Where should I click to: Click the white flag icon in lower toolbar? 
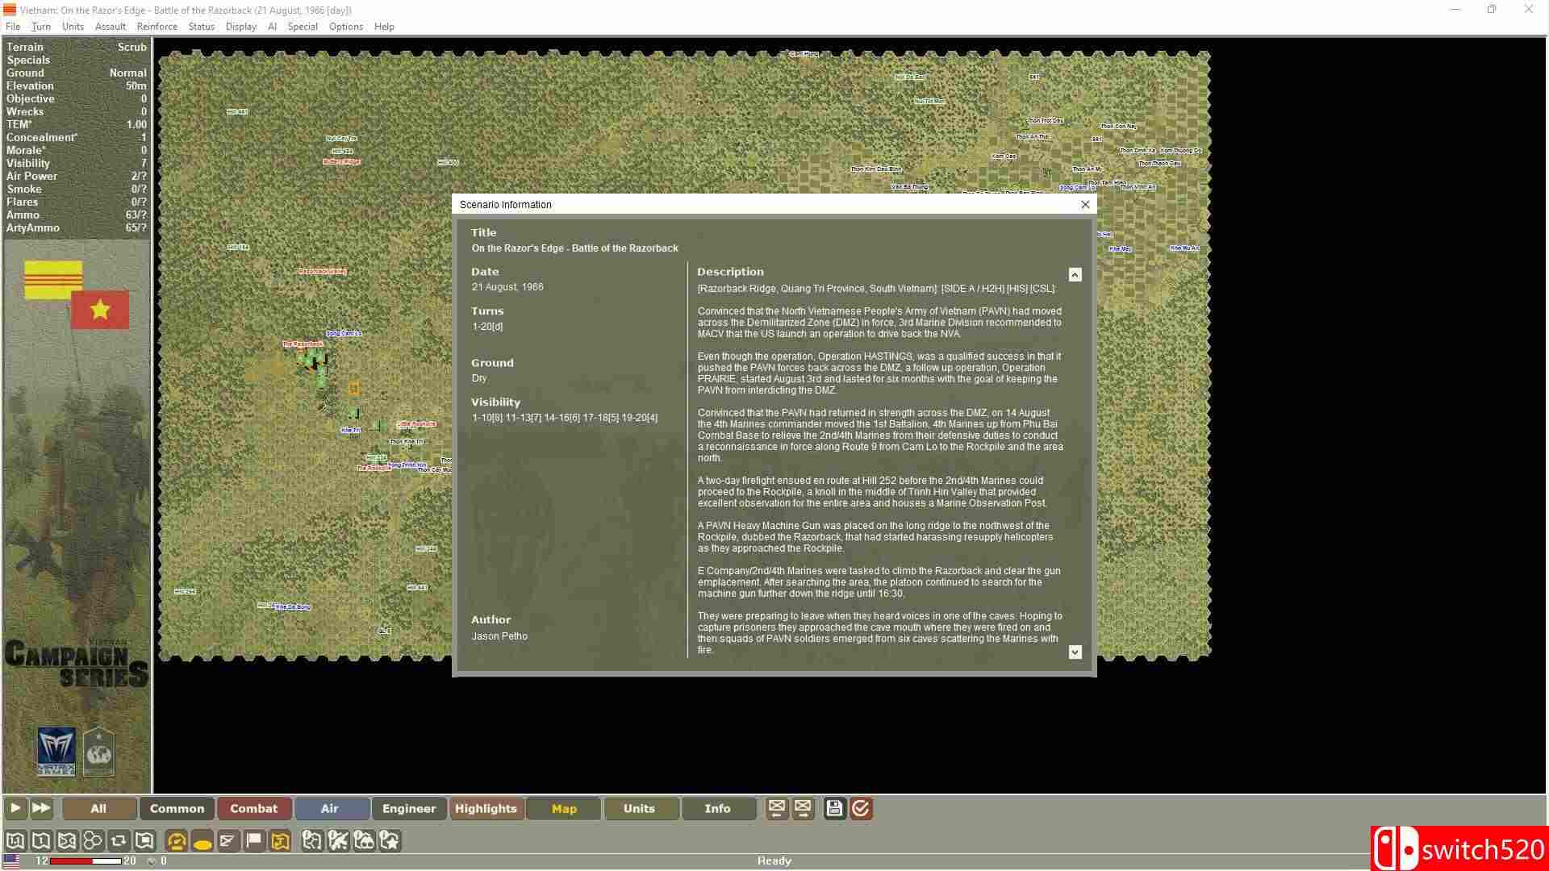pyautogui.click(x=254, y=841)
